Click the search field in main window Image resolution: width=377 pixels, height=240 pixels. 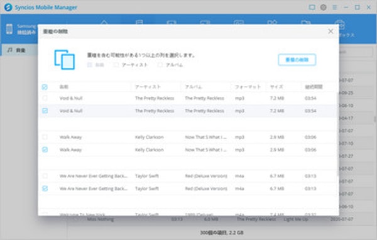coord(356,52)
